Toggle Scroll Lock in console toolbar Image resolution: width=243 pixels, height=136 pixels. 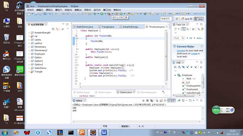(161, 101)
